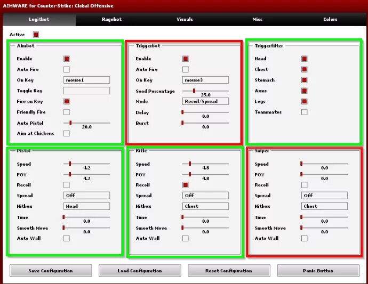The width and height of the screenshot is (368, 284).
Task: Click the Pistol FOV slider
Action: [86, 174]
